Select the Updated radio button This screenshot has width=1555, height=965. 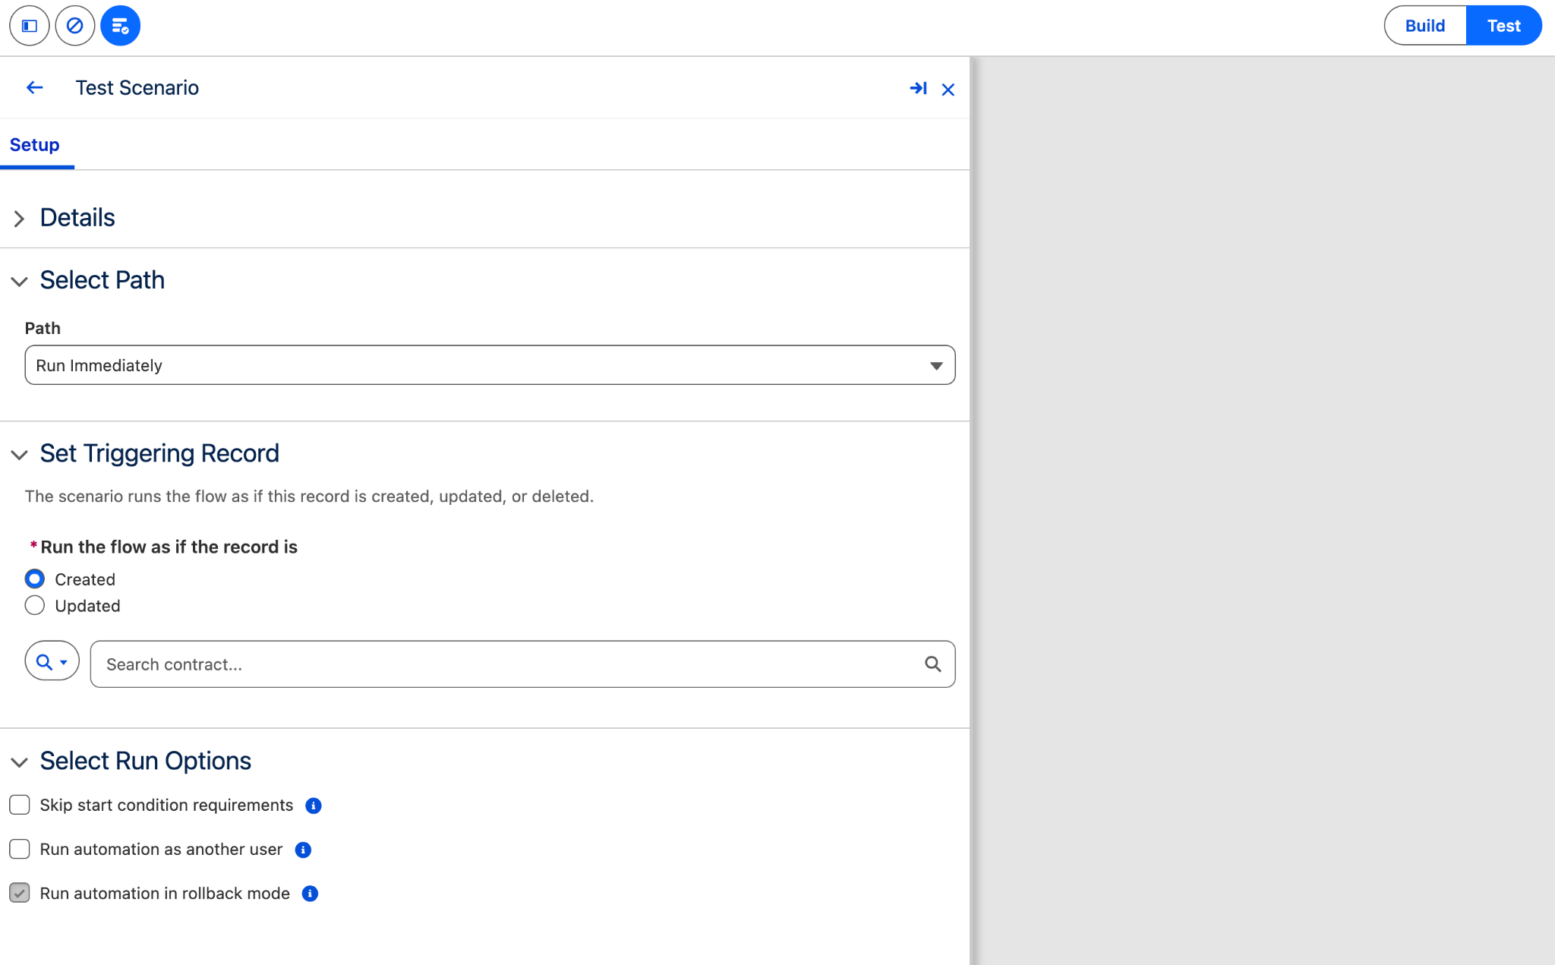coord(35,606)
